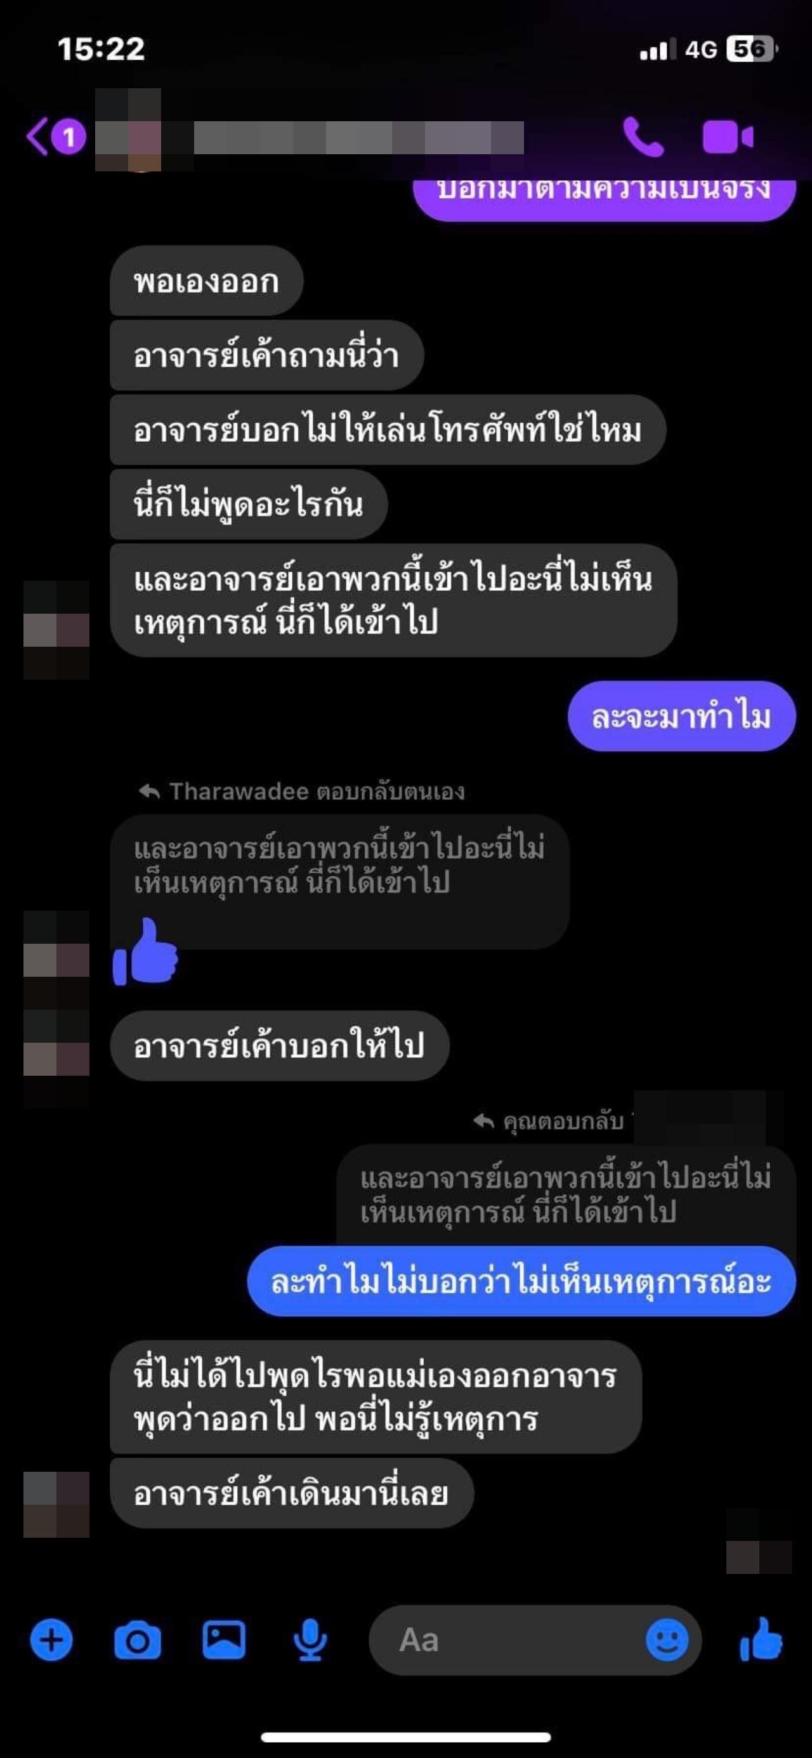Tap the back arrow to return to chats
812x1758 pixels.
(37, 136)
